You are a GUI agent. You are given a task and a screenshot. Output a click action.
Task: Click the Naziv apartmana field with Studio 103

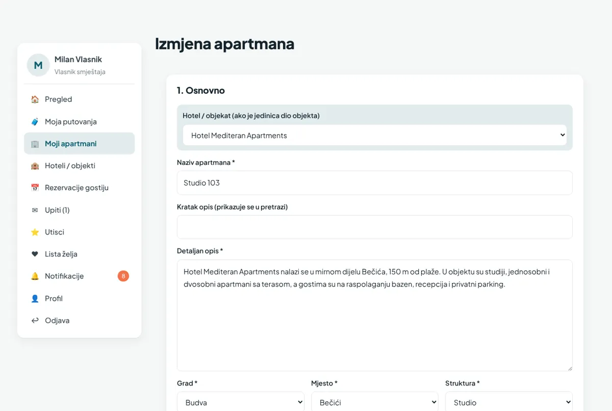pos(375,183)
